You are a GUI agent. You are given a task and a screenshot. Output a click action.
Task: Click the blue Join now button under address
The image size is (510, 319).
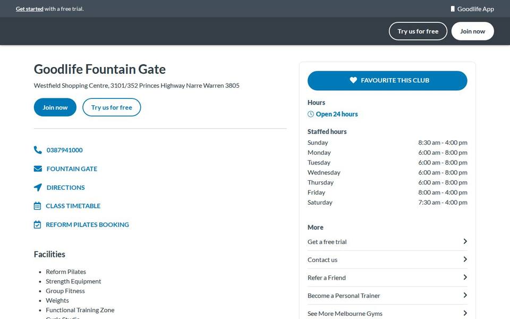pos(55,107)
